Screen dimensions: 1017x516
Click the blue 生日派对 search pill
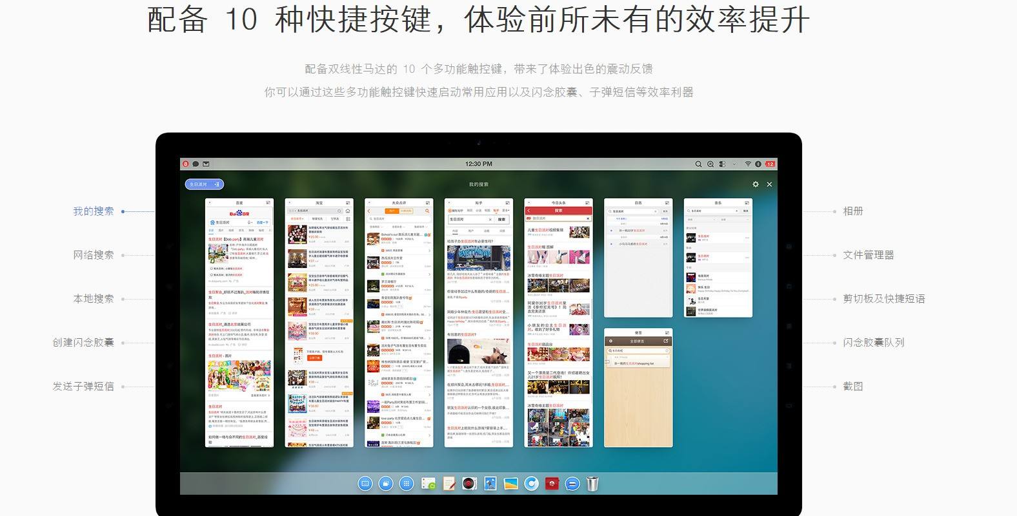click(204, 184)
